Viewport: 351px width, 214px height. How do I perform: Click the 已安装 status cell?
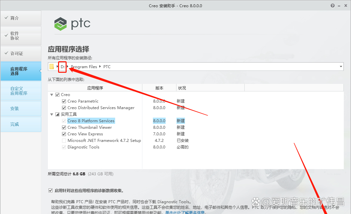click(x=183, y=141)
